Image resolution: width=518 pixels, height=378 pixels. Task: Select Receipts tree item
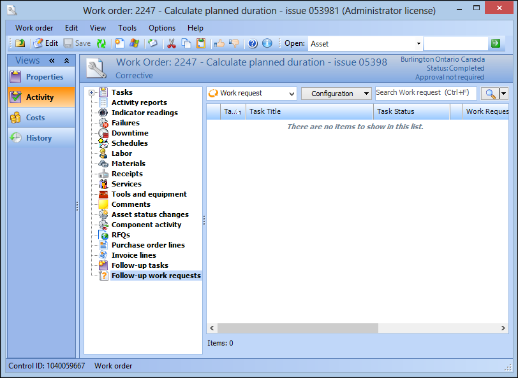(127, 174)
